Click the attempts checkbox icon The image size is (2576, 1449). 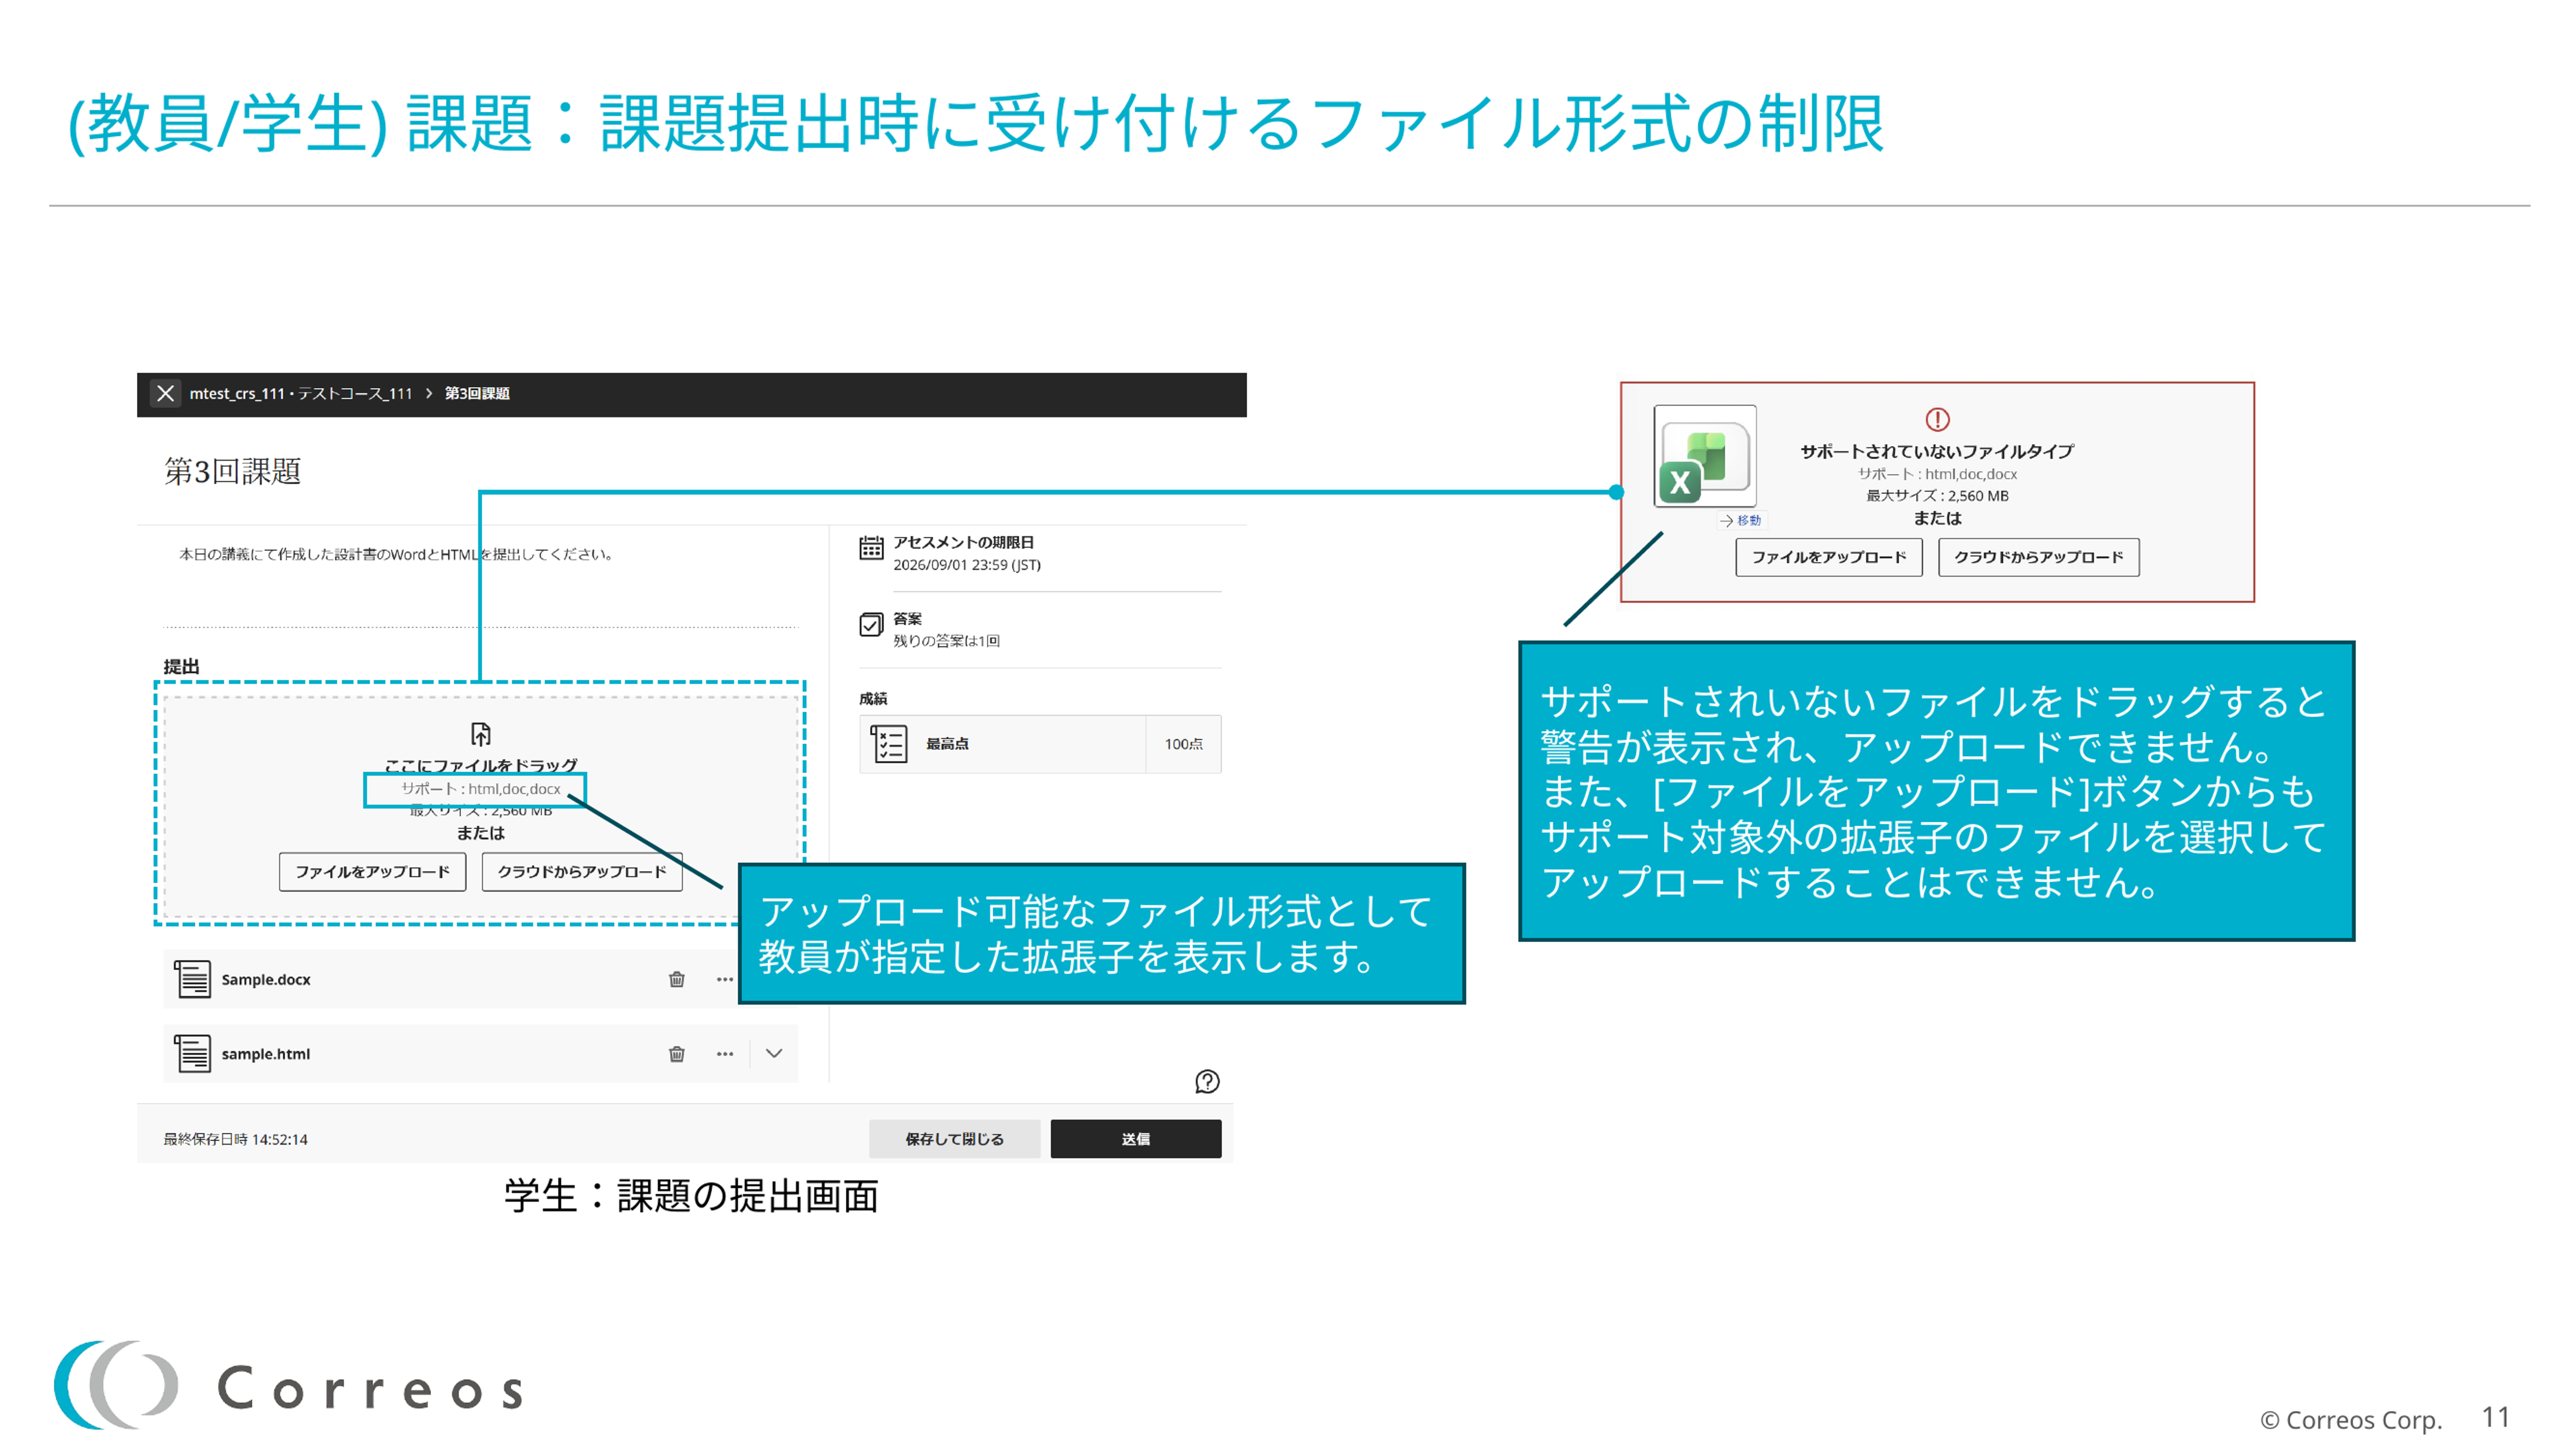pos(871,625)
